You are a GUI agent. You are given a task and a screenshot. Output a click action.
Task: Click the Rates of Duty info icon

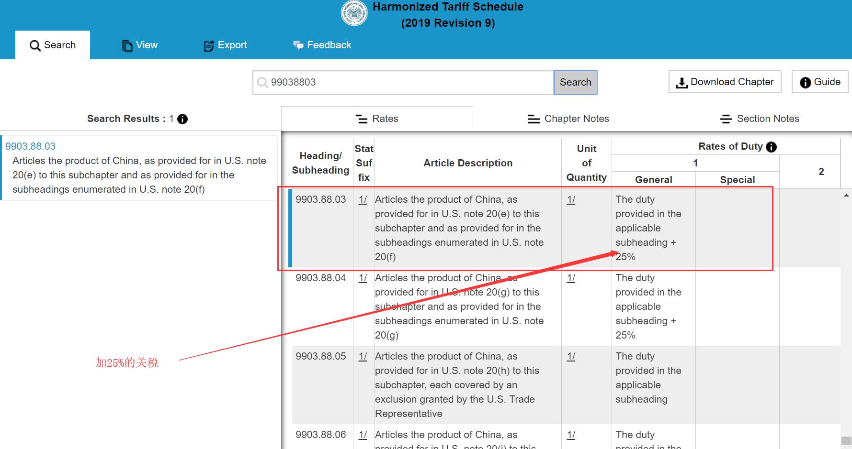click(x=771, y=147)
